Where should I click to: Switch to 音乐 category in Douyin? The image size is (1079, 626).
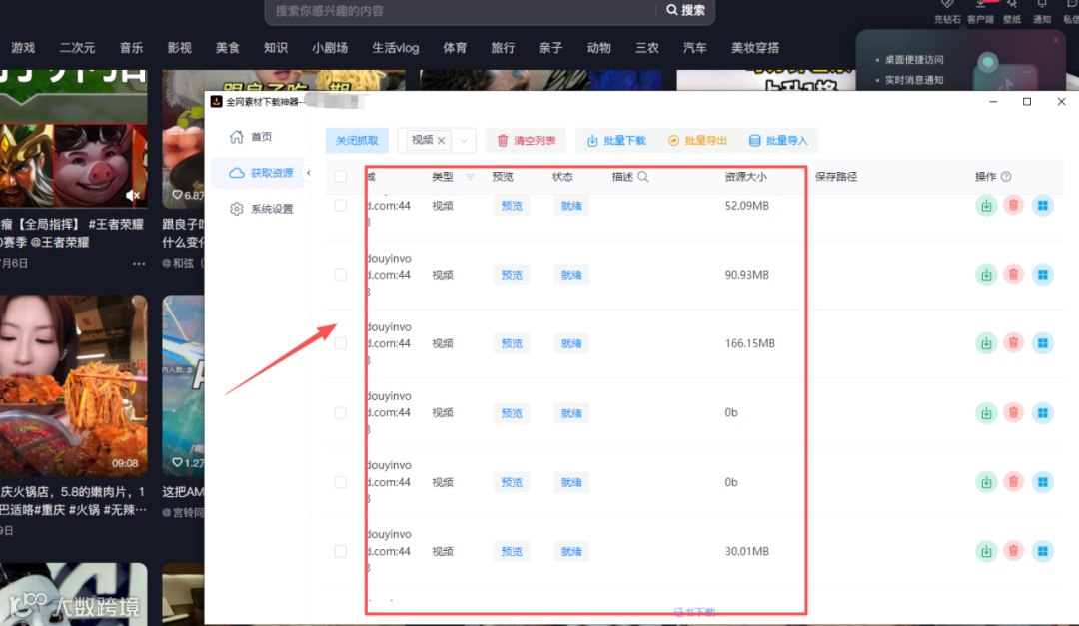131,48
